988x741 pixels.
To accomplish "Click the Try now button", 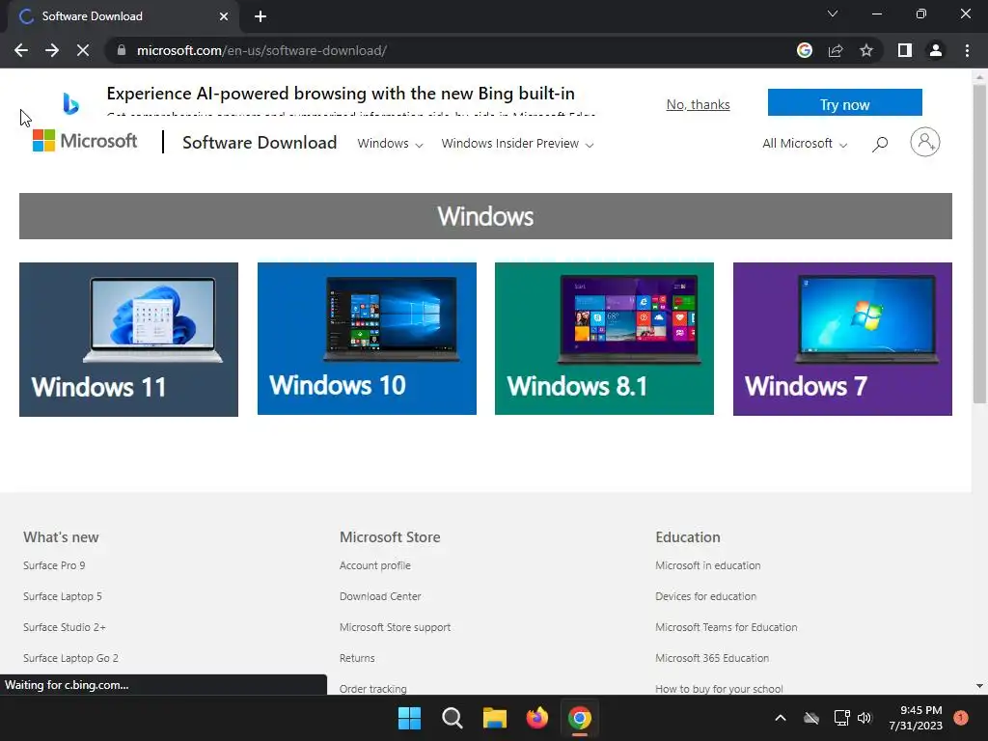I will click(844, 102).
